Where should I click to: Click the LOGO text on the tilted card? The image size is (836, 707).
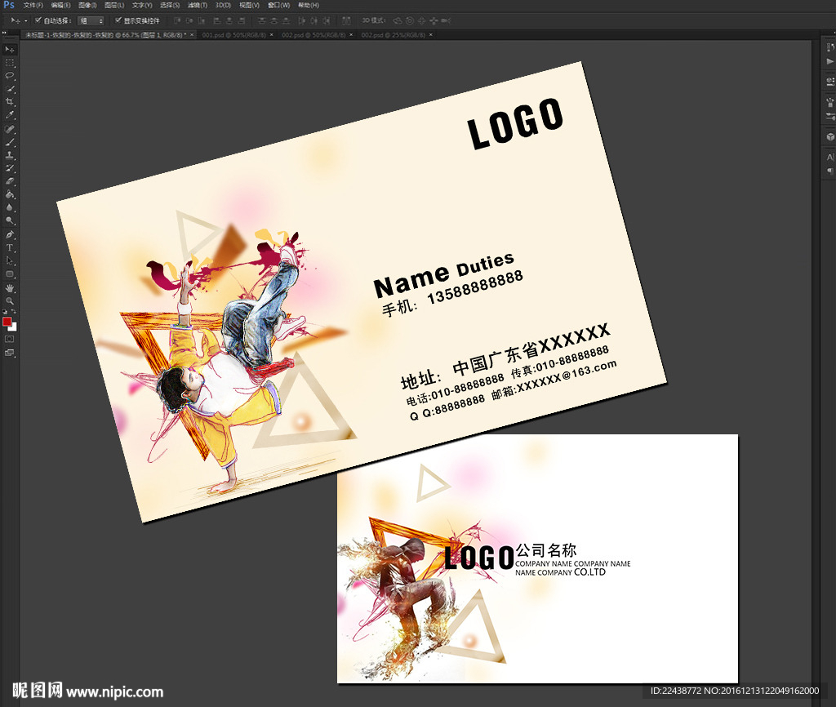pyautogui.click(x=515, y=124)
